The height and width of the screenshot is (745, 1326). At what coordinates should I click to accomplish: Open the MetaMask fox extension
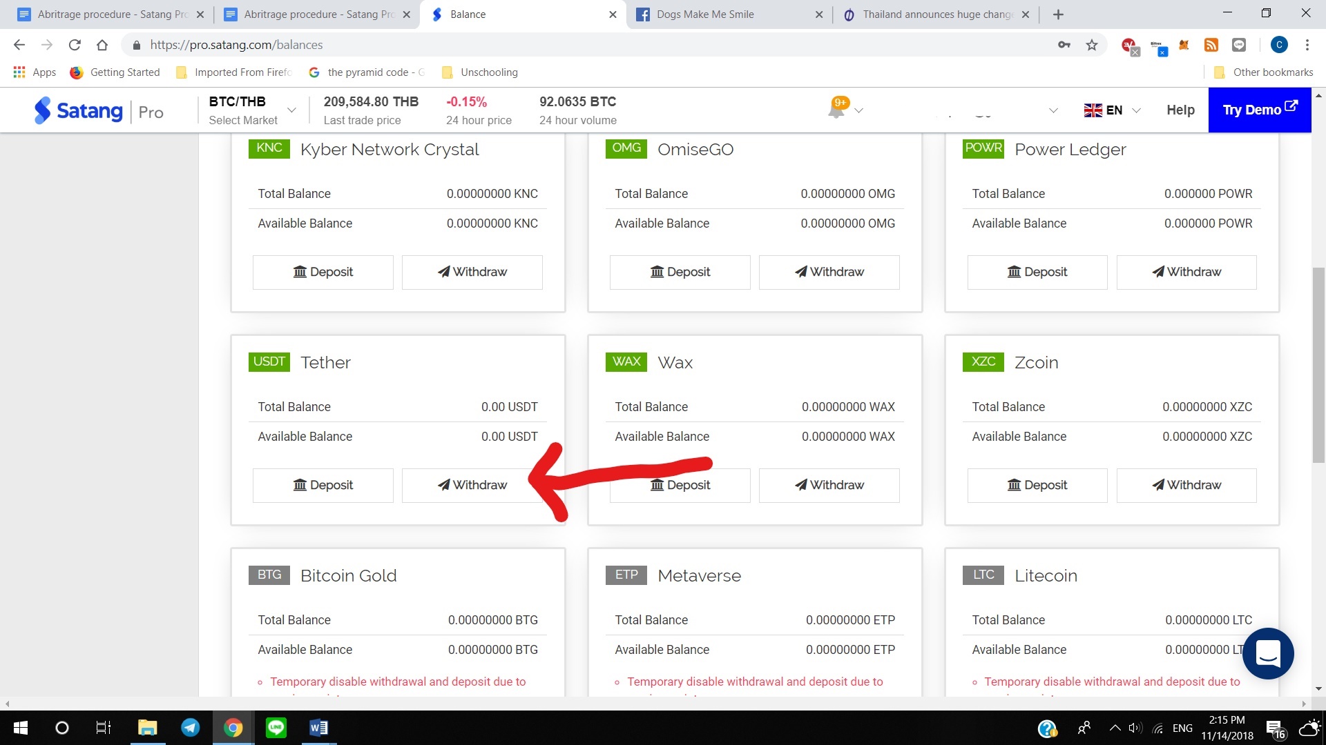(x=1184, y=45)
